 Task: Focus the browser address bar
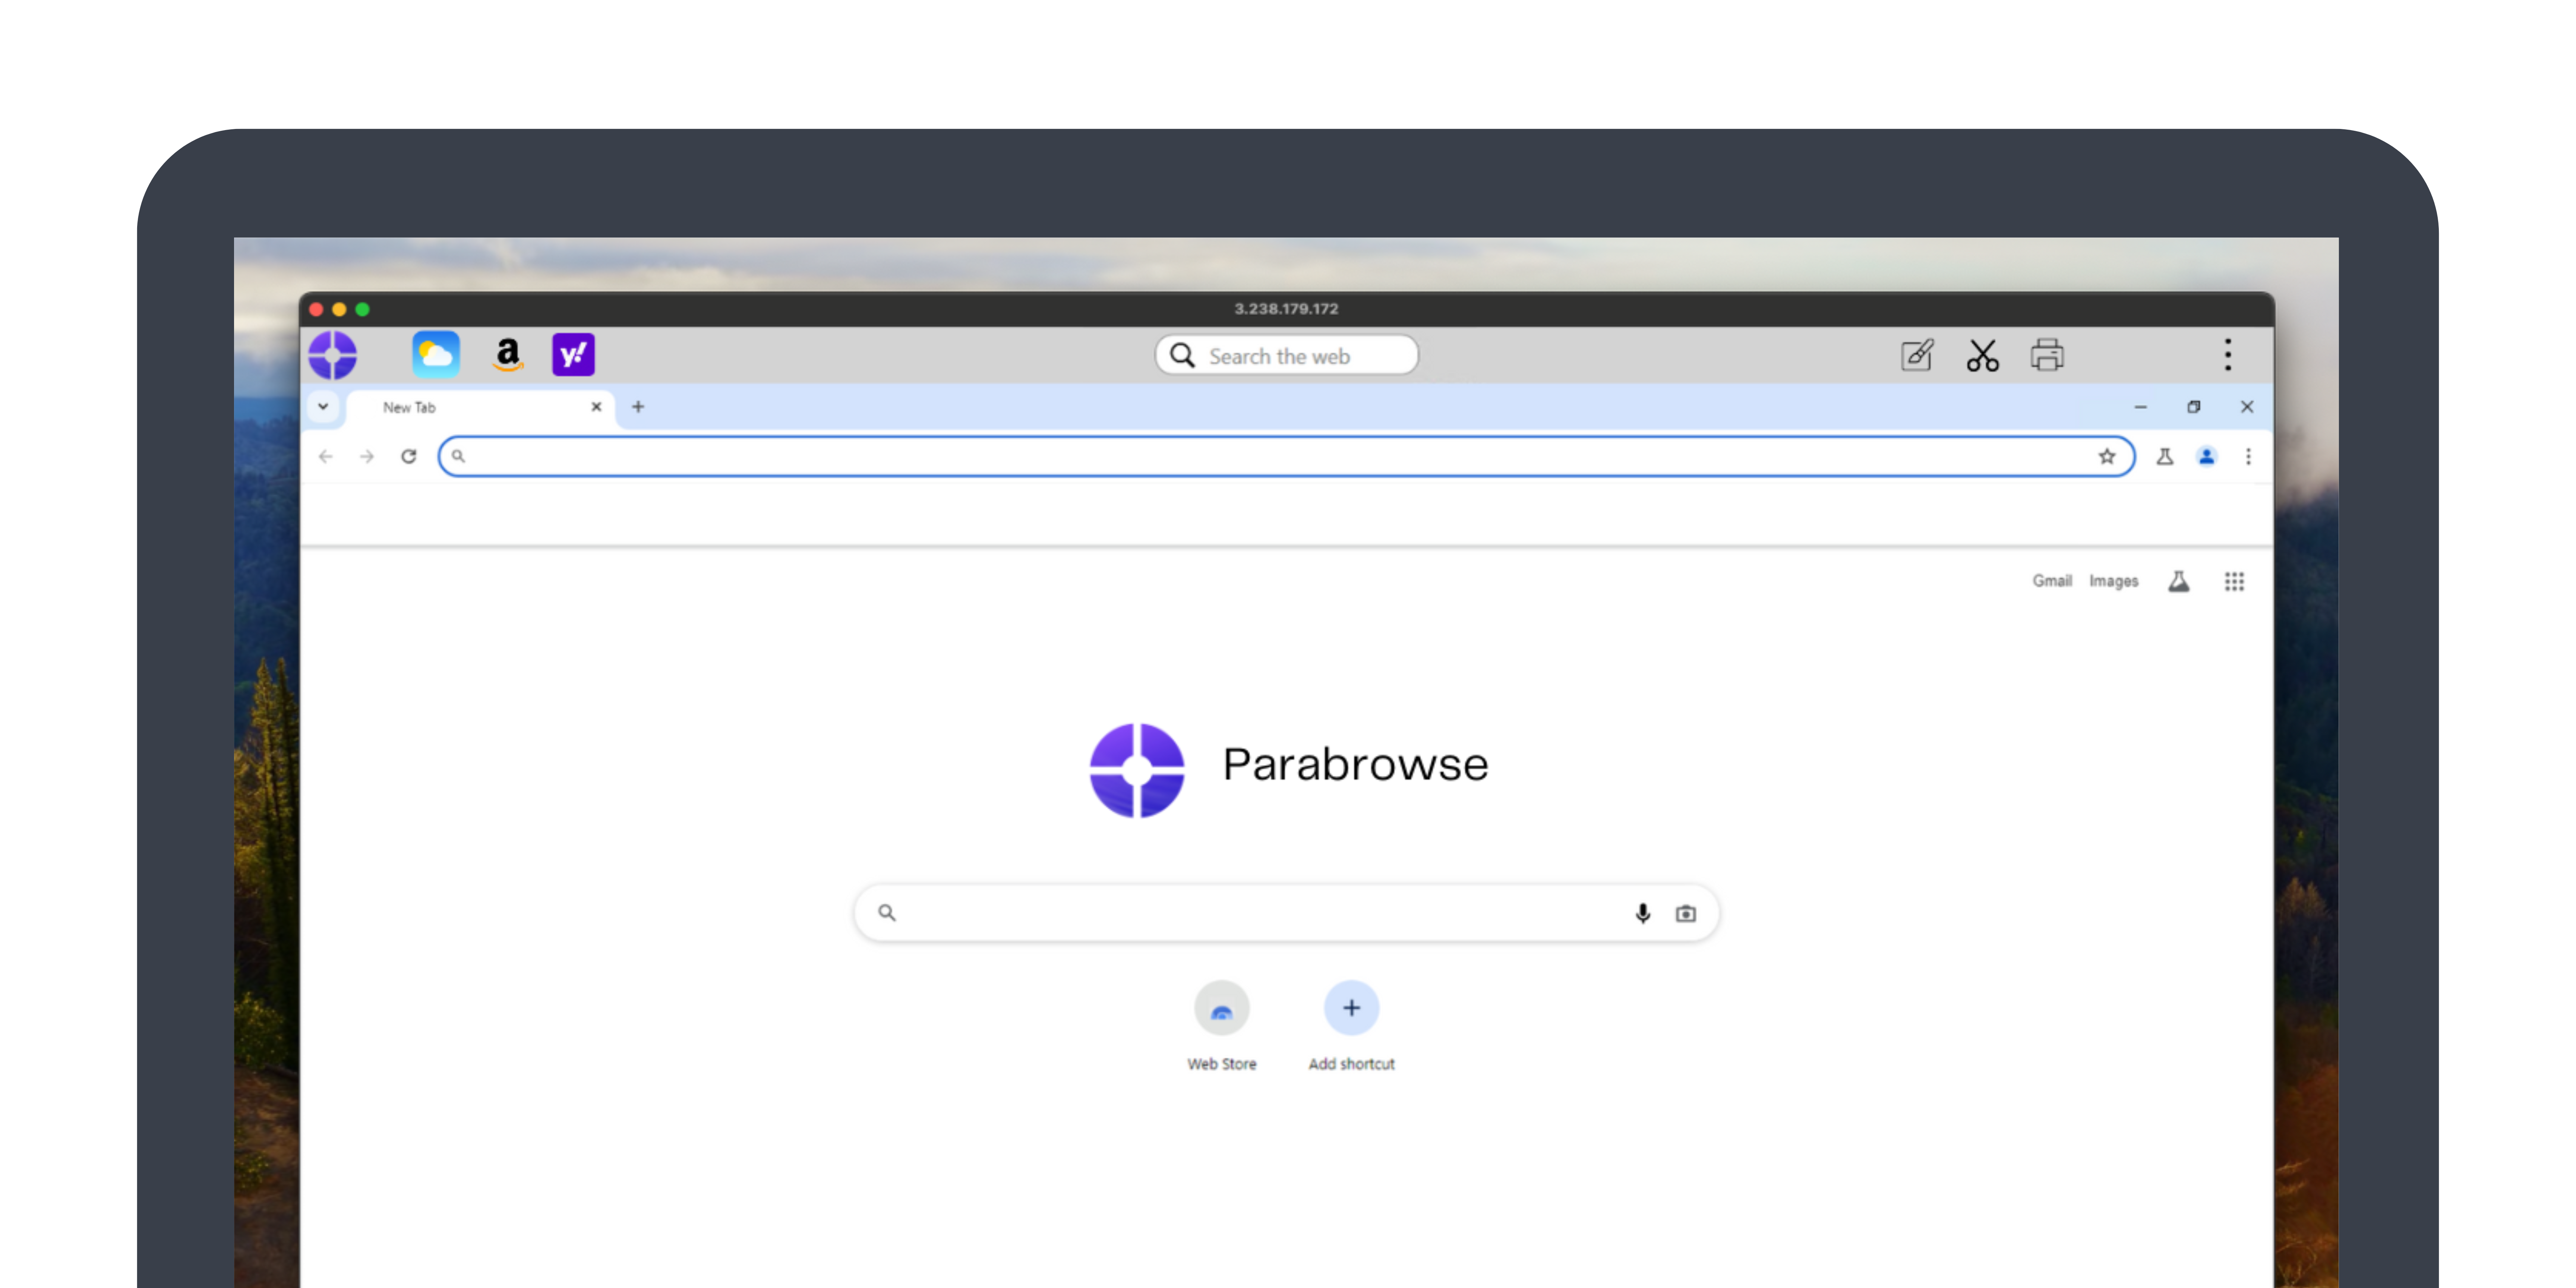point(1286,457)
